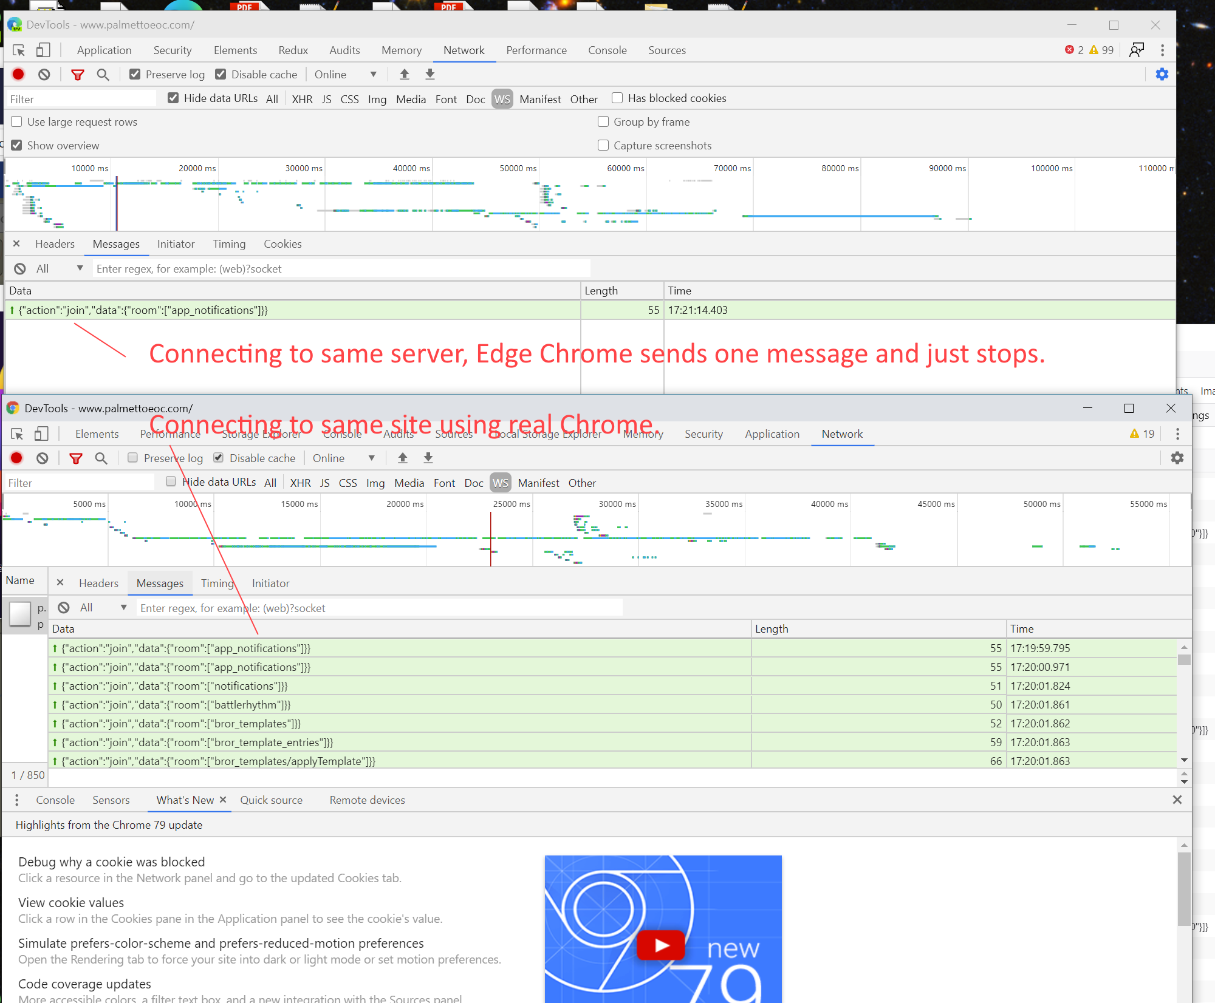This screenshot has height=1003, width=1215.
Task: Open the three-dot DevTools customize menu
Action: tap(1163, 50)
